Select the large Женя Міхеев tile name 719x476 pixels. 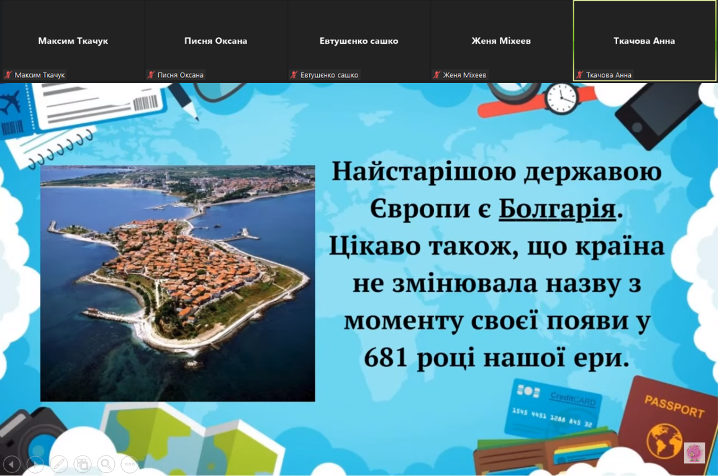(501, 41)
